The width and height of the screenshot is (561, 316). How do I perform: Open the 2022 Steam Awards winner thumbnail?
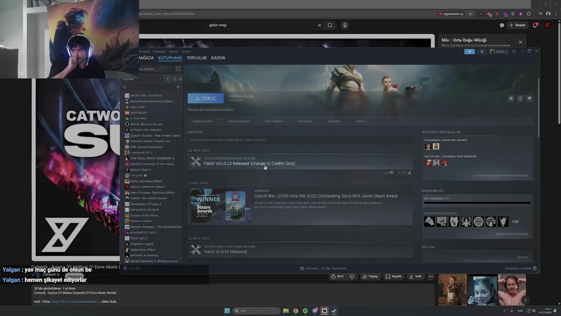coord(220,206)
